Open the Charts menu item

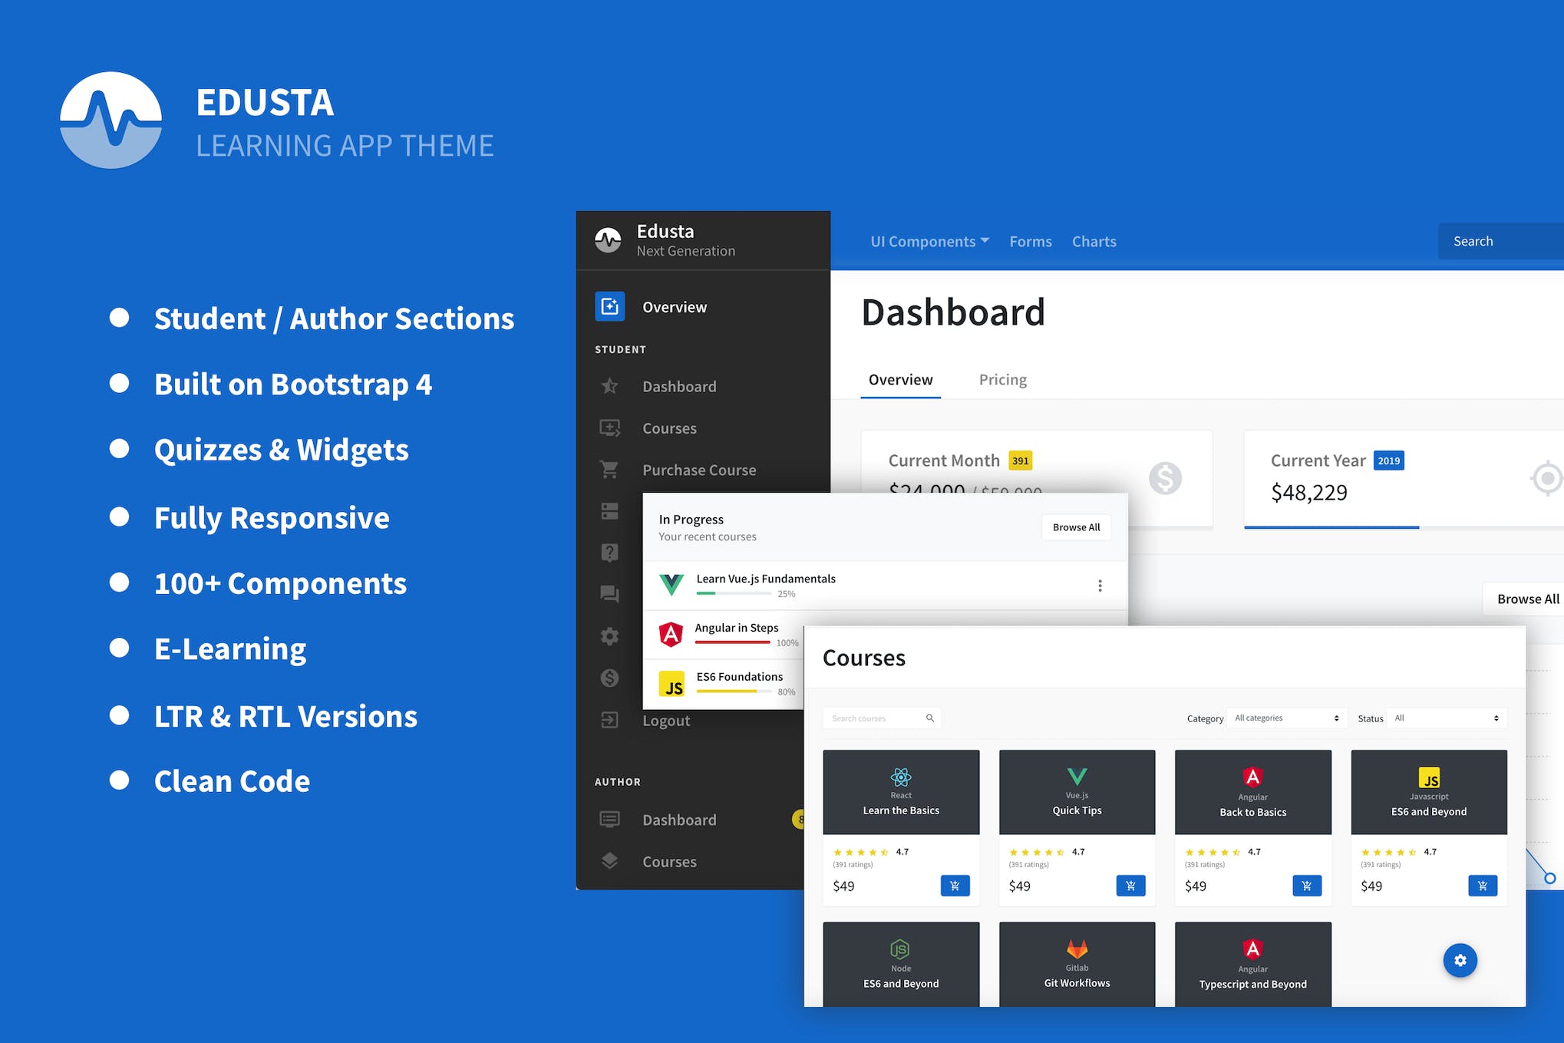1094,242
